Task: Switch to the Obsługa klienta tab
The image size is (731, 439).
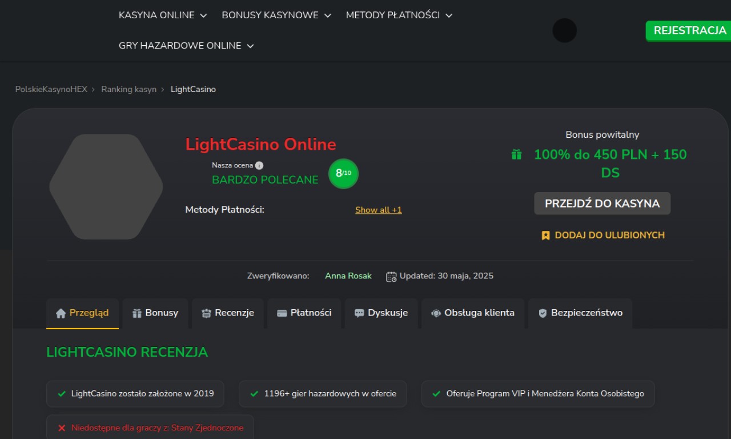Action: point(473,313)
